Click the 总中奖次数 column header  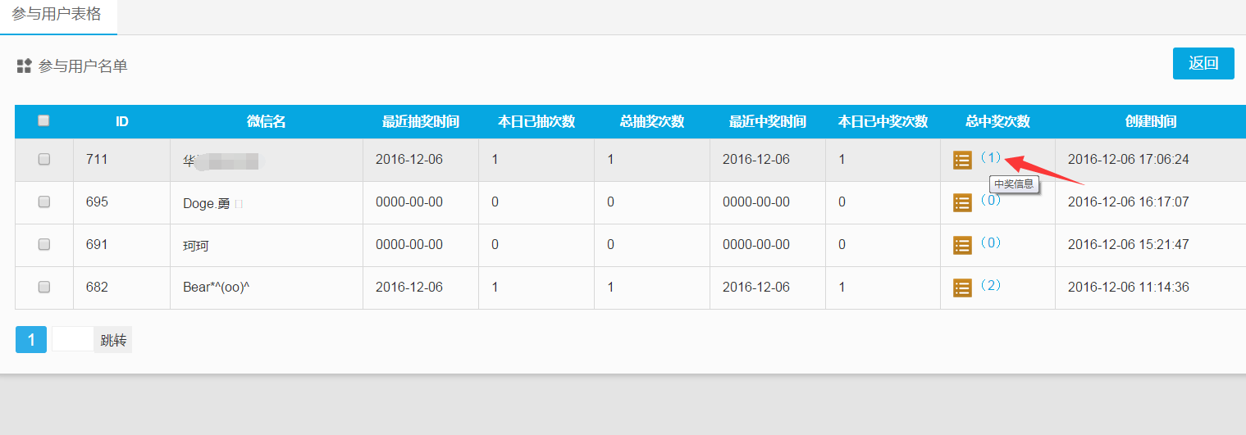tap(997, 122)
